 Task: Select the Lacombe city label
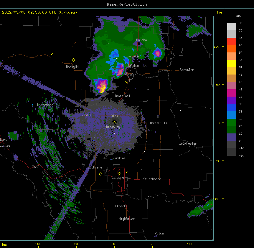pyautogui.click(x=133, y=56)
